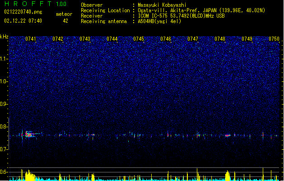Click the 0749 time marker
This screenshot has width=284, height=181.
tap(247, 39)
